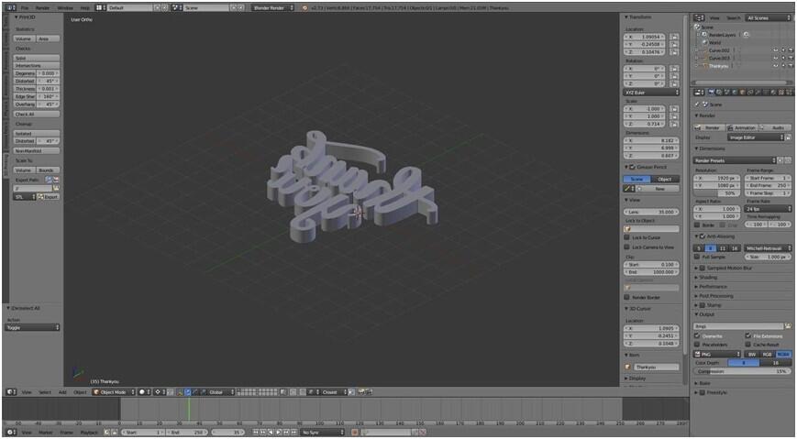Click the World icon in outliner
The image size is (797, 439).
coord(703,42)
